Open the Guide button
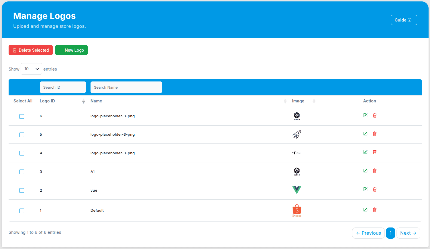Image resolution: width=430 pixels, height=249 pixels. pyautogui.click(x=404, y=20)
